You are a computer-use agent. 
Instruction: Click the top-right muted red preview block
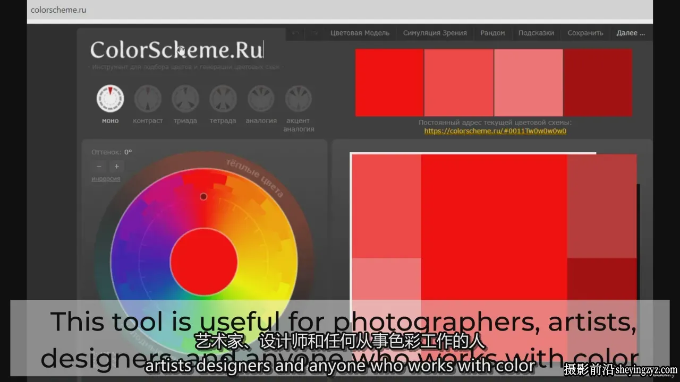click(x=602, y=206)
